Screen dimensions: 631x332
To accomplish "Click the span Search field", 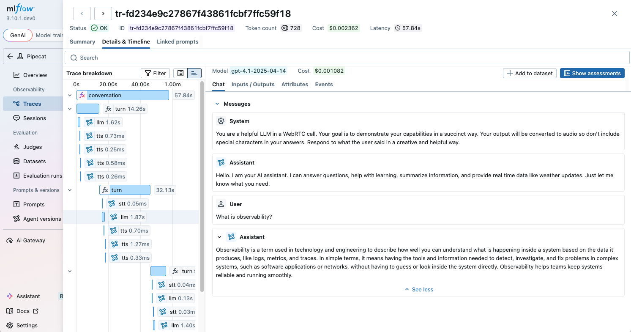I will 347,58.
